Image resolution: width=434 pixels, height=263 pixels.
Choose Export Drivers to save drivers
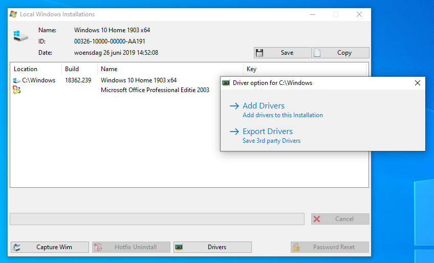tap(267, 131)
